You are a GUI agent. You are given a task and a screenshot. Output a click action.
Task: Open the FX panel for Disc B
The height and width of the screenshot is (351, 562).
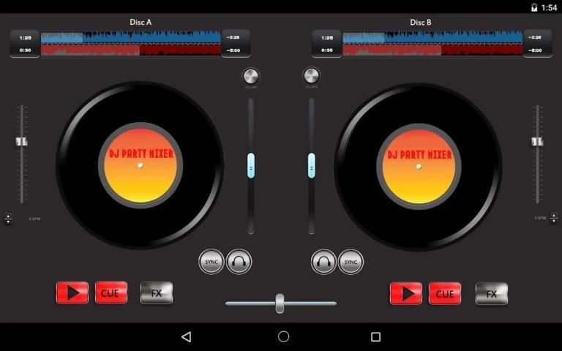[x=491, y=293]
